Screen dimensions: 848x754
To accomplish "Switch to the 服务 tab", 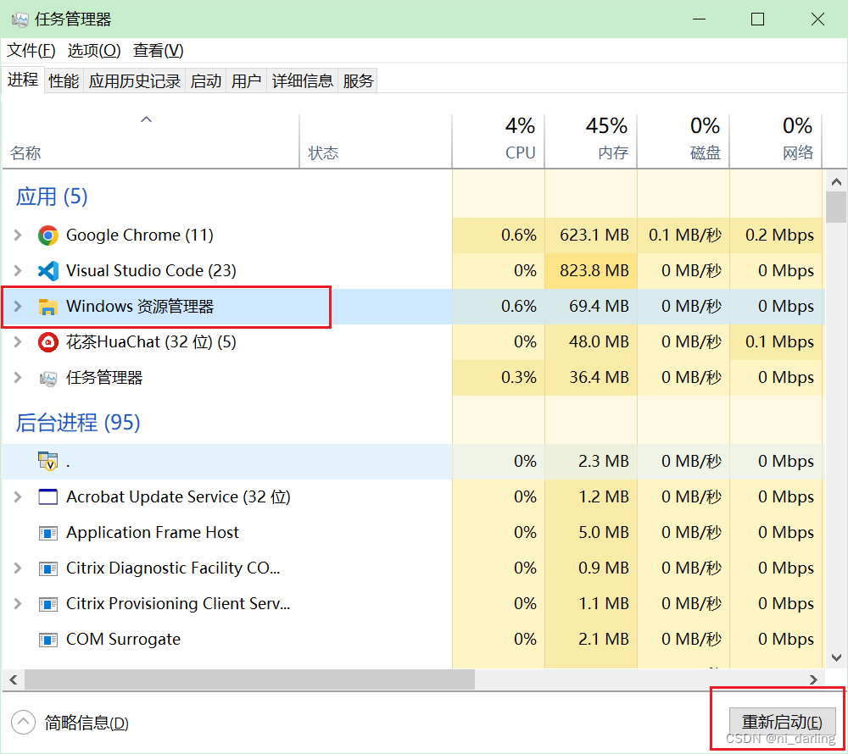I will click(358, 81).
